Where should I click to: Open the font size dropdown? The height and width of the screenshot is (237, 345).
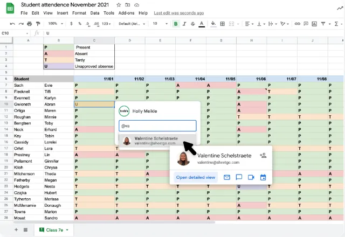[160, 24]
